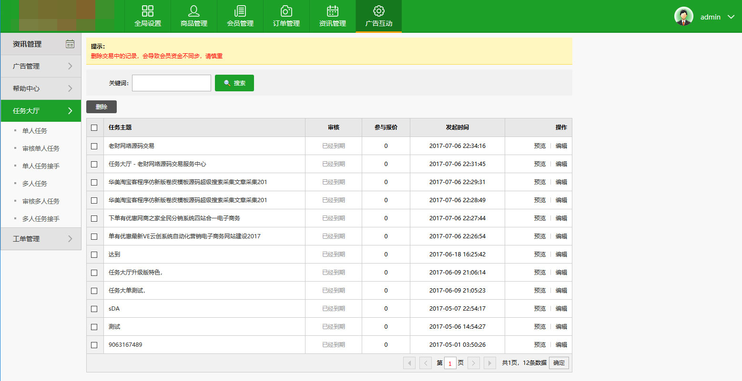Click the 广告互动 gear icon

pyautogui.click(x=379, y=11)
